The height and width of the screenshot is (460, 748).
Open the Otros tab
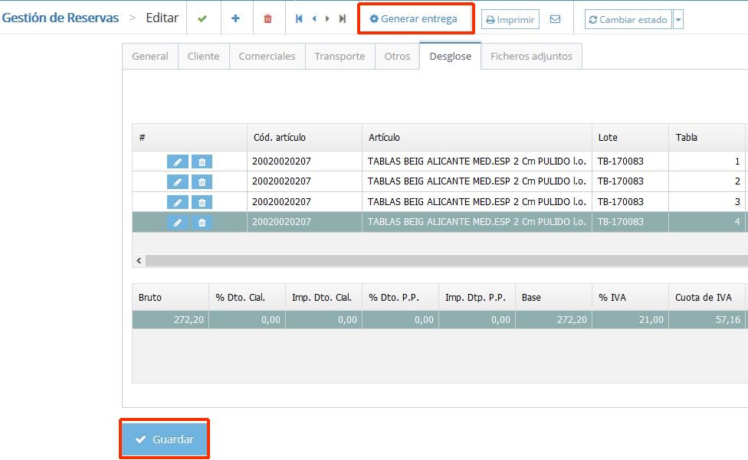tap(397, 56)
